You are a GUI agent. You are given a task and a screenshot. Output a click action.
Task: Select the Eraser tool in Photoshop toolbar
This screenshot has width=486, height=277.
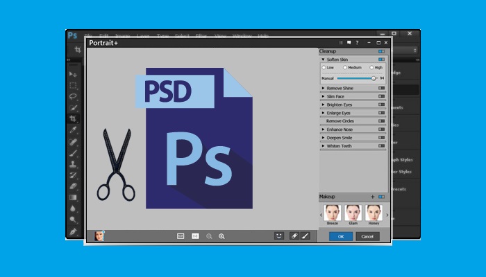pyautogui.click(x=73, y=186)
